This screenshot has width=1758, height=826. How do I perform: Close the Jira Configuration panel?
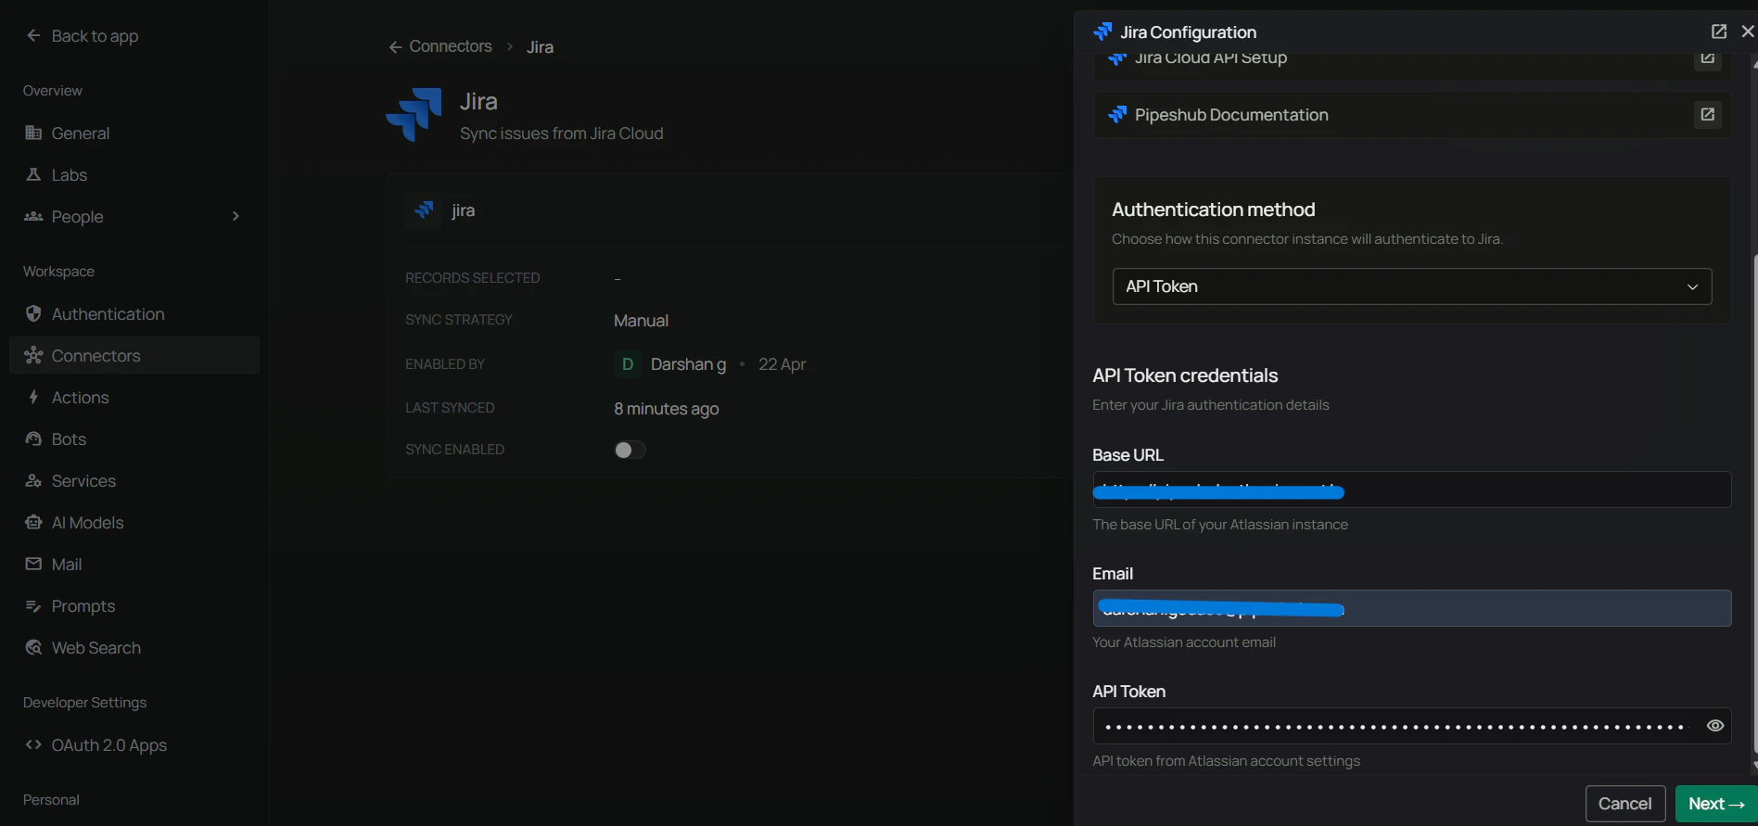[1748, 32]
